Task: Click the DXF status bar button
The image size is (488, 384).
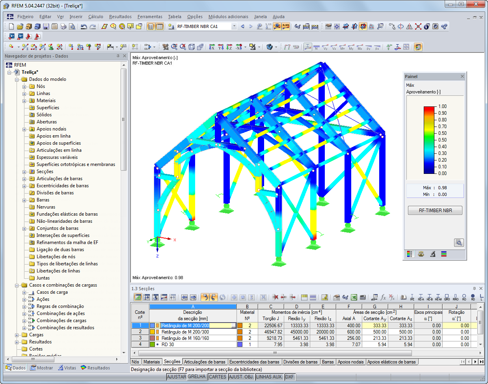Action: (x=290, y=377)
